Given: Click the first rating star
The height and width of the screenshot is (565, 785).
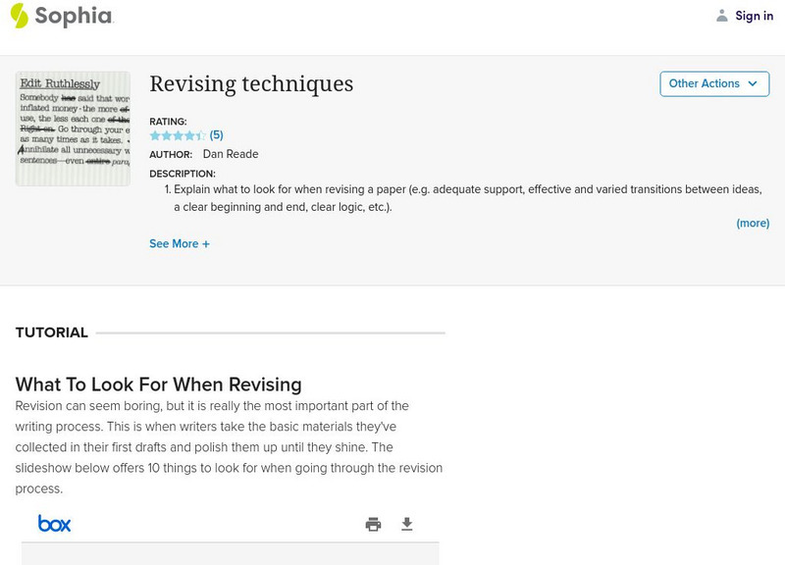Looking at the screenshot, I should point(155,135).
